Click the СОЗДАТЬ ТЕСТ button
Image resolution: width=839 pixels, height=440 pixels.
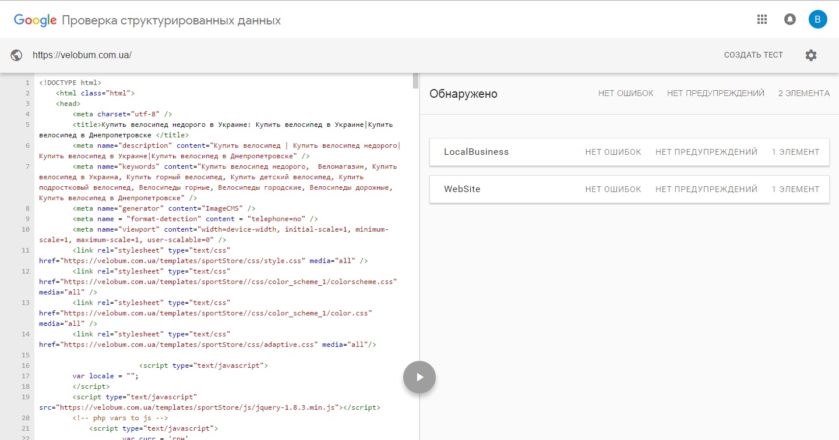point(753,55)
